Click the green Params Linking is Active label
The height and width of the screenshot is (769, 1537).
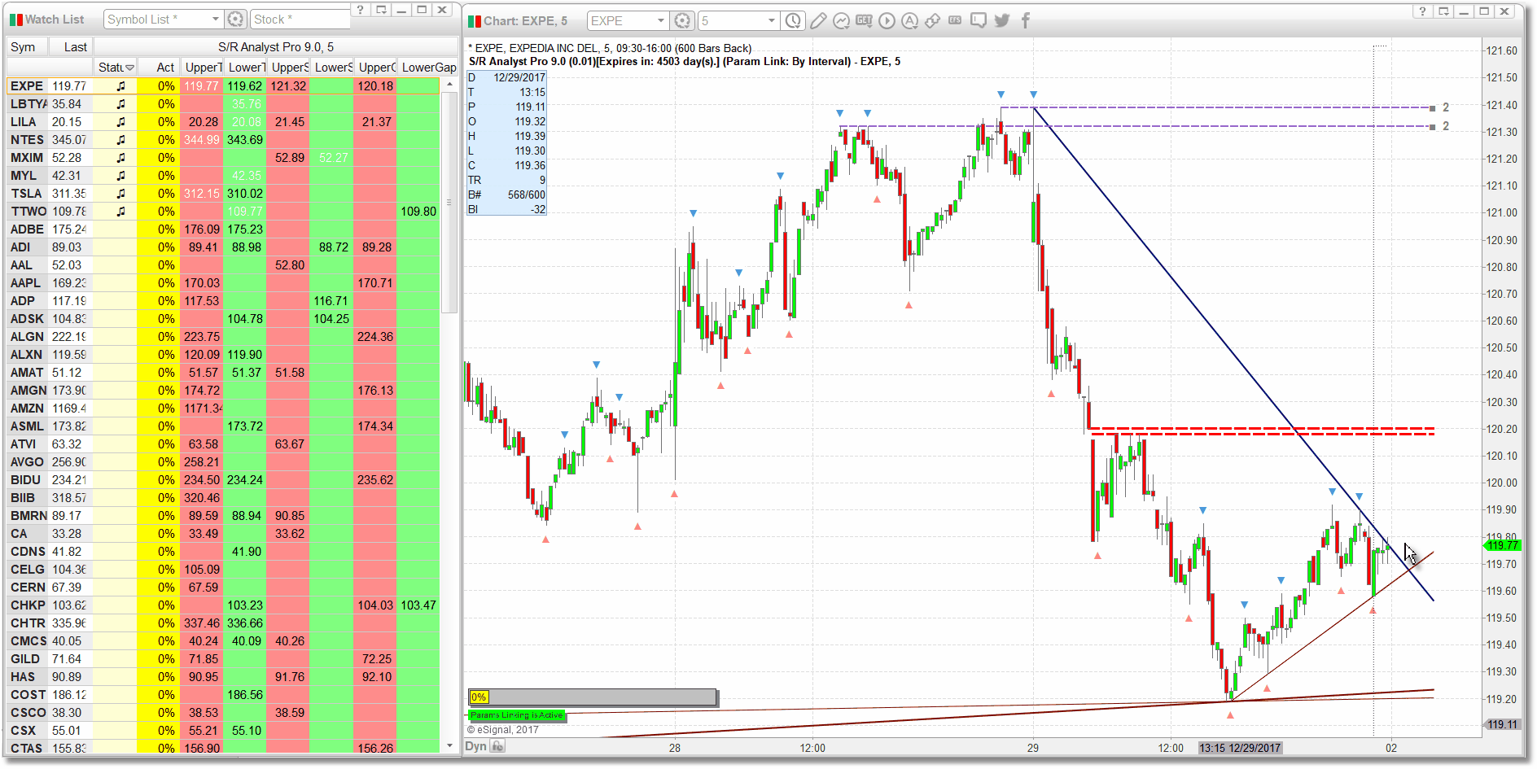pyautogui.click(x=517, y=714)
